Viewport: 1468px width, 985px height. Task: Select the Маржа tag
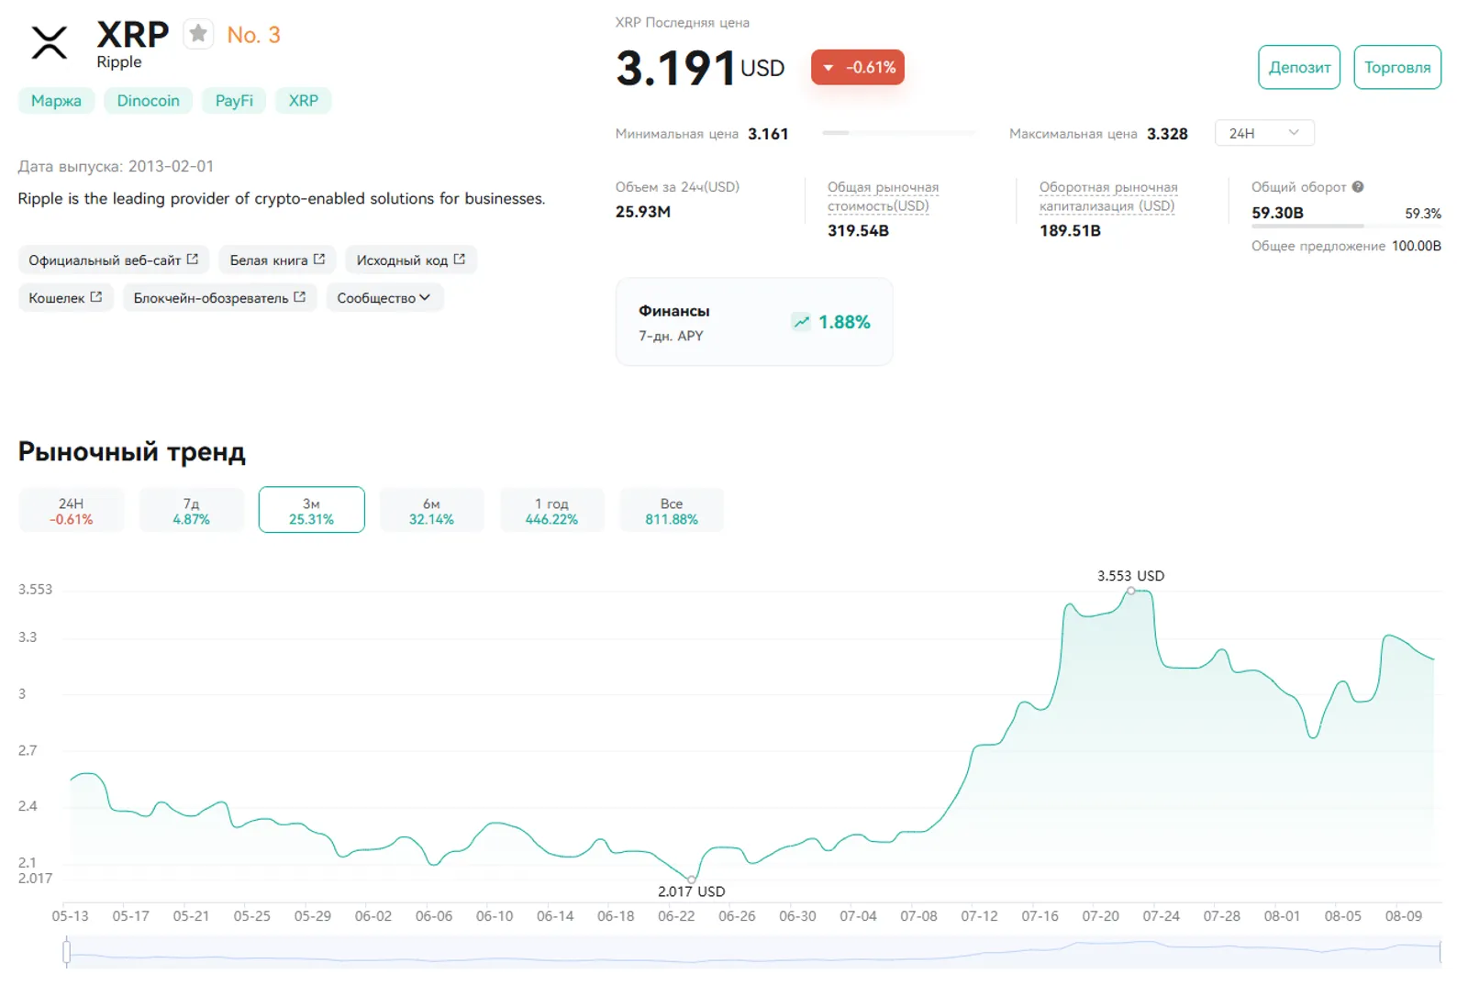56,101
